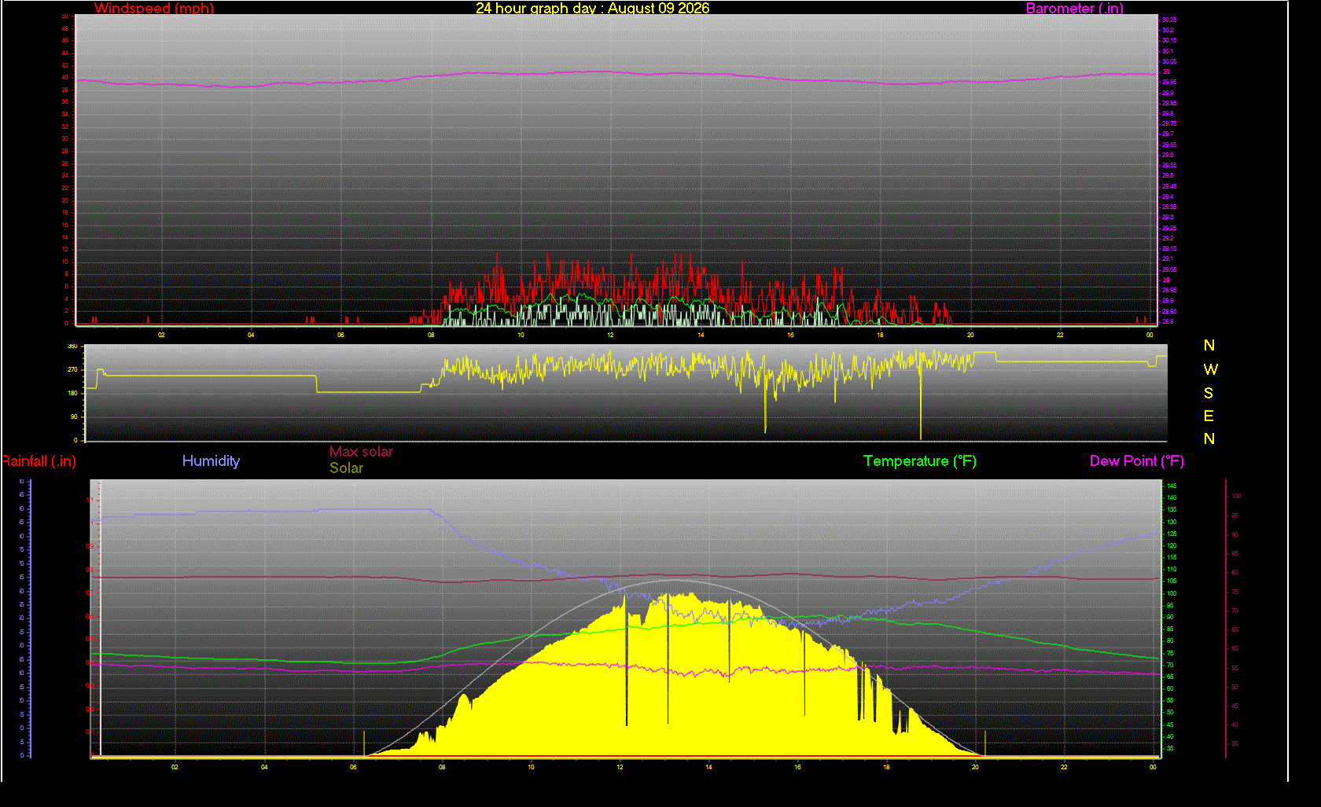This screenshot has width=1321, height=807.
Task: Click hour 10 on solar graph time axis
Action: 531,767
